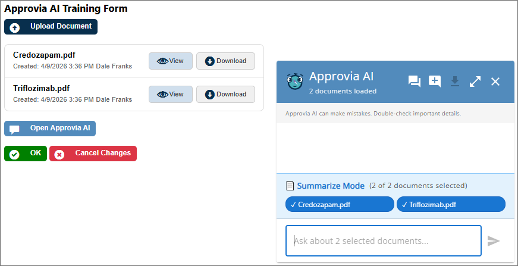Image resolution: width=518 pixels, height=266 pixels.
Task: Confirm with the green OK button
Action: (x=26, y=154)
